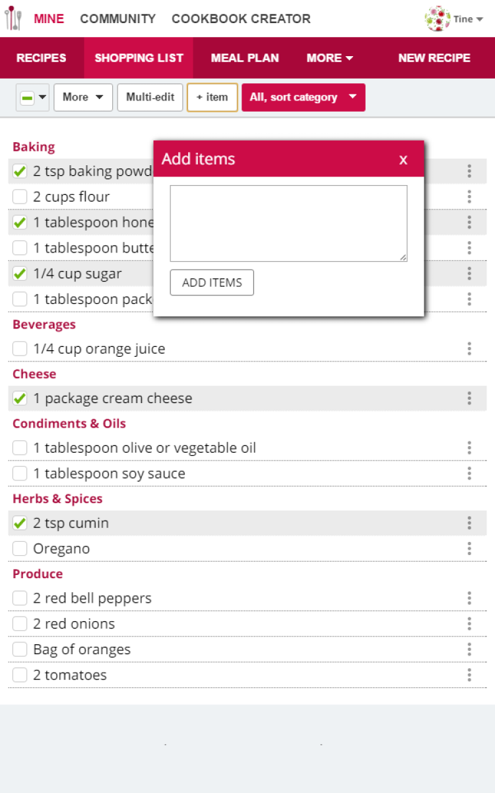The width and height of the screenshot is (495, 793).
Task: Click the Tine profile avatar
Action: [437, 19]
